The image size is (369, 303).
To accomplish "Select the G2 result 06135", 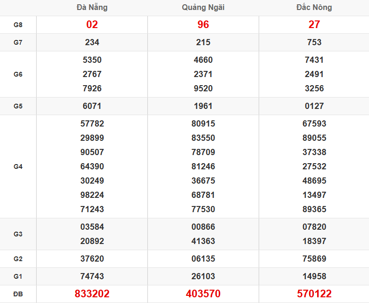I will (x=203, y=259).
